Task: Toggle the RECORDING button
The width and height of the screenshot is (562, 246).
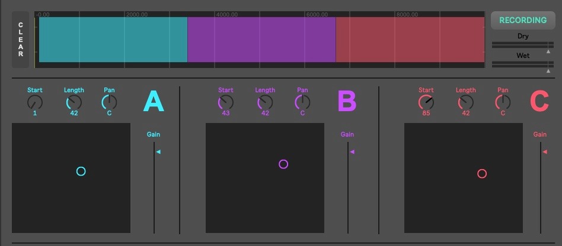Action: 522,20
